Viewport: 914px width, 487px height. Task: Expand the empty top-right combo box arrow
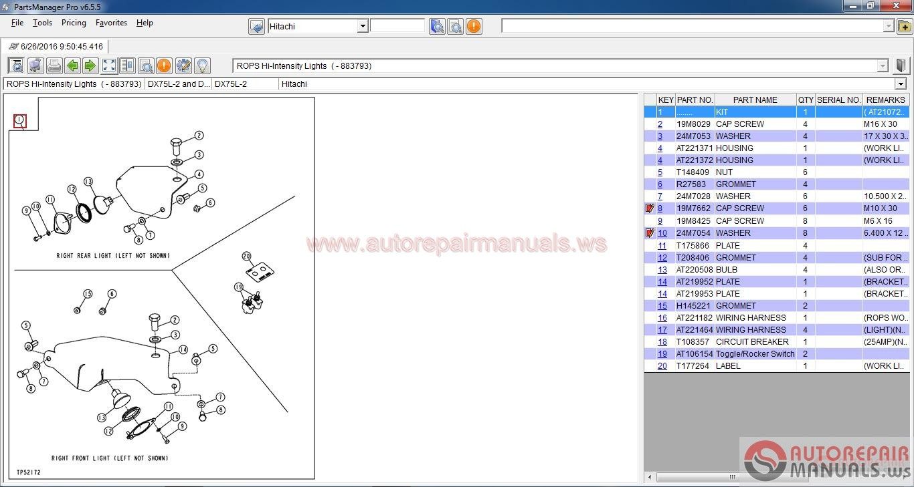889,26
